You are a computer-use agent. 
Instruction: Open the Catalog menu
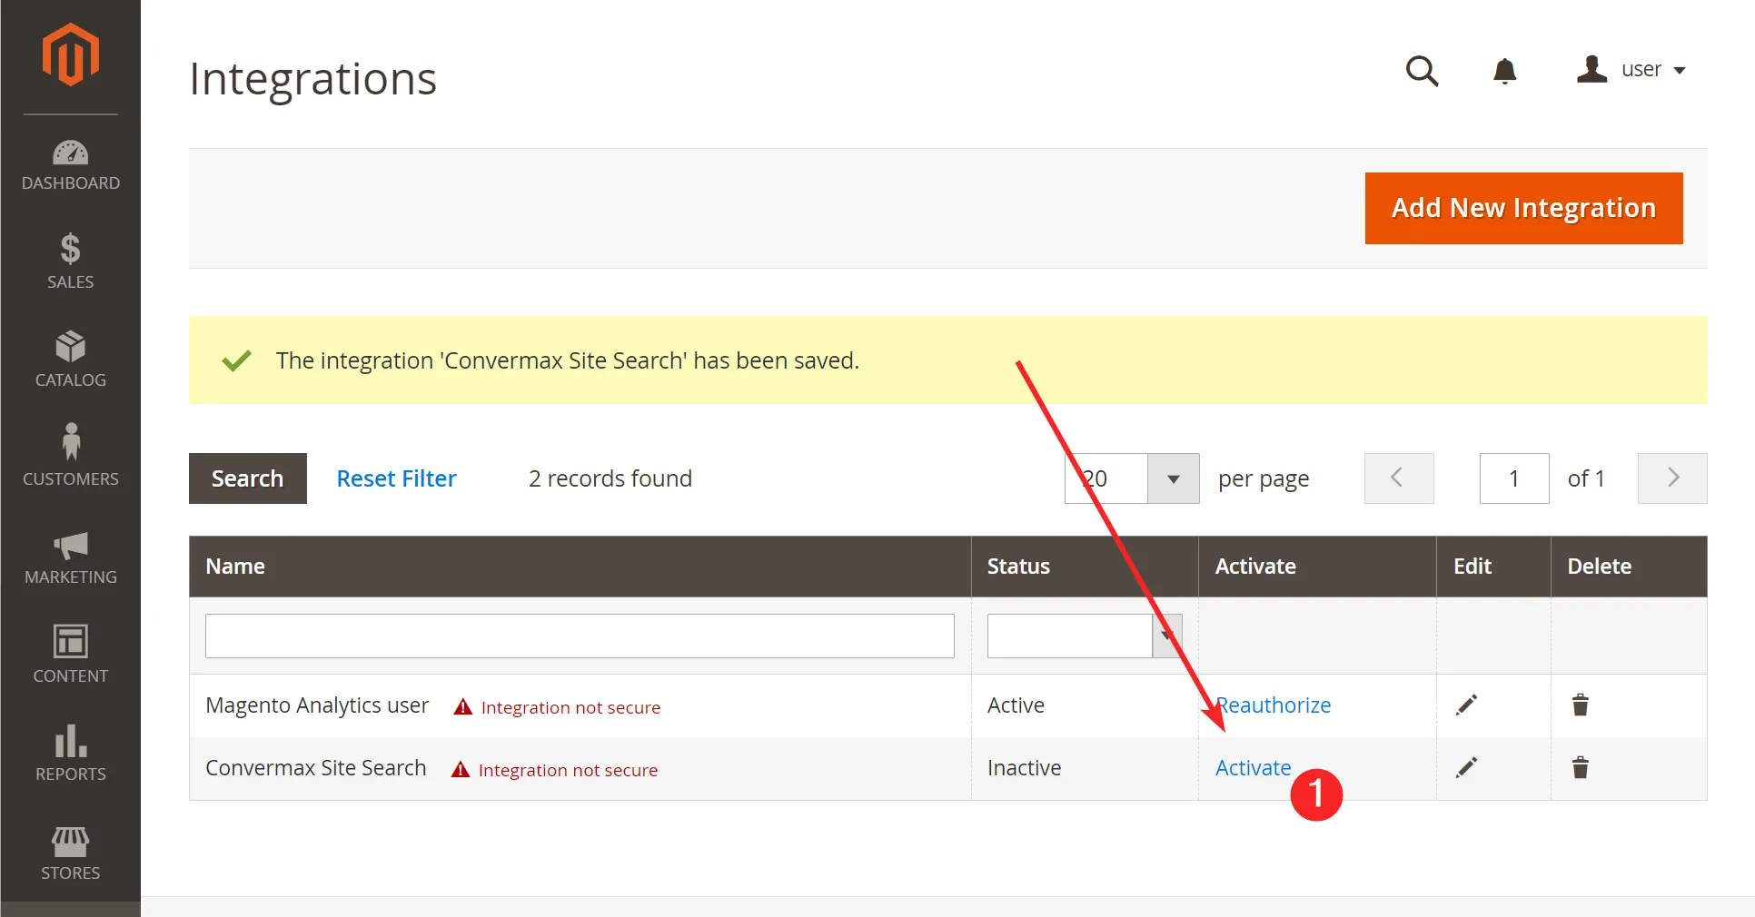click(70, 360)
